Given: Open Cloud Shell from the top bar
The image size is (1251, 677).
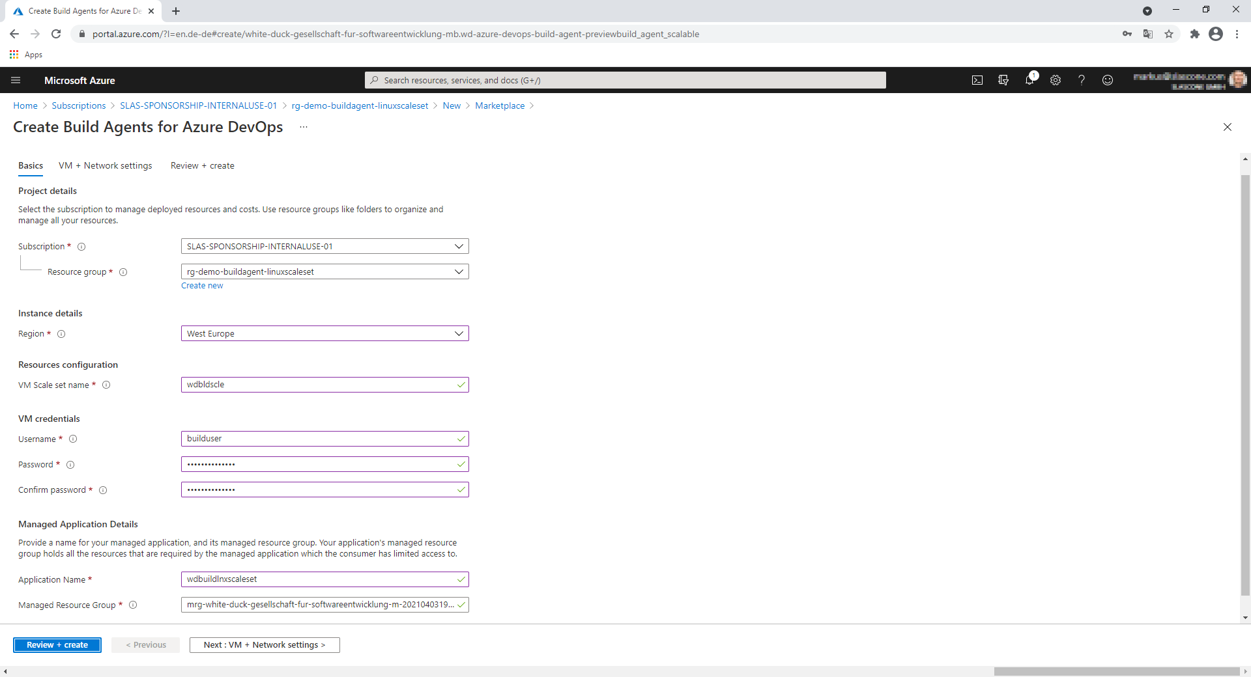Looking at the screenshot, I should point(977,80).
